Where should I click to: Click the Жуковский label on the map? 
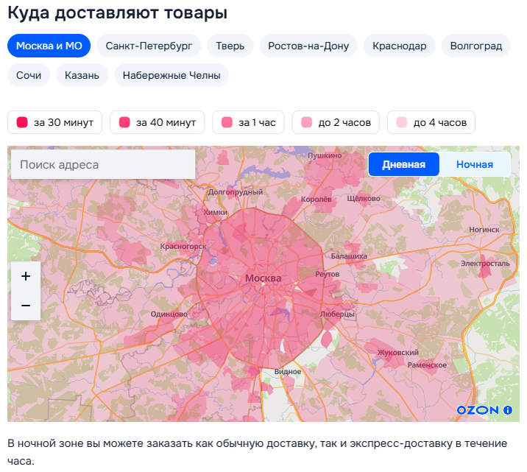point(398,352)
